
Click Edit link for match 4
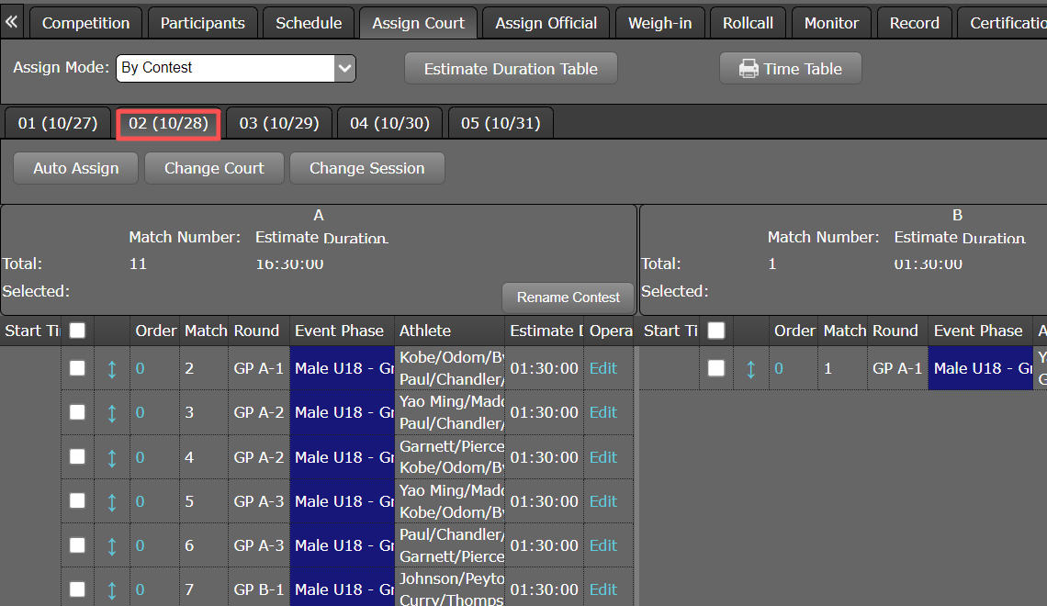tap(603, 457)
